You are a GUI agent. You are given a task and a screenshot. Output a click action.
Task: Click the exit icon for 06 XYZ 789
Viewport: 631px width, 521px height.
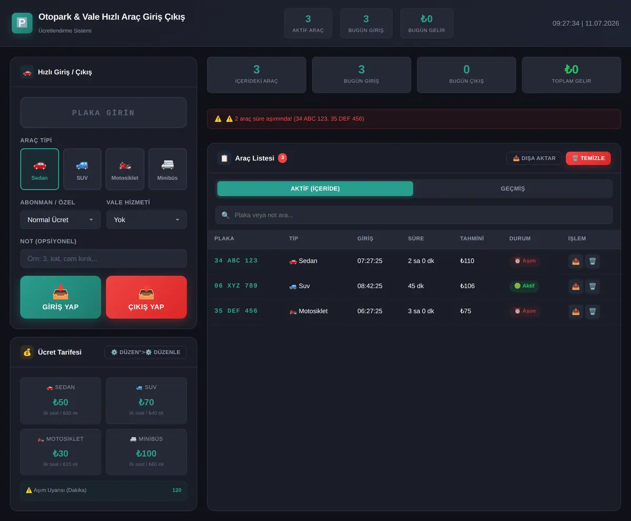(x=576, y=286)
